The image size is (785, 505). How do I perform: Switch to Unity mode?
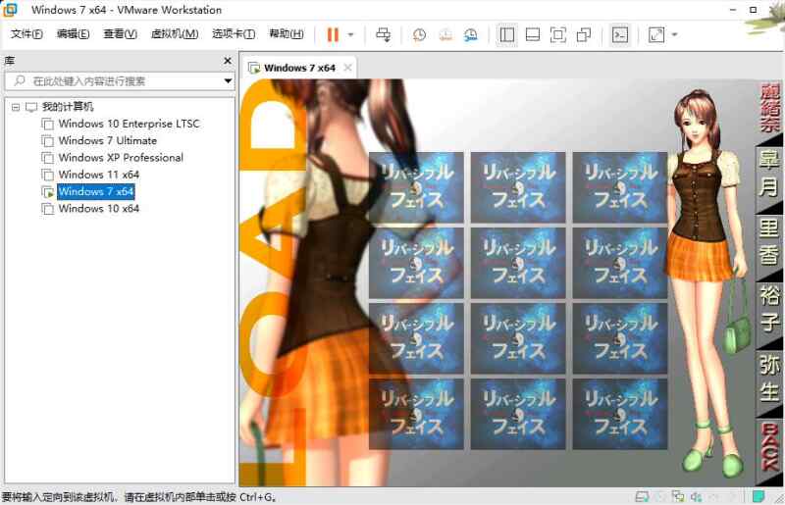tap(584, 34)
